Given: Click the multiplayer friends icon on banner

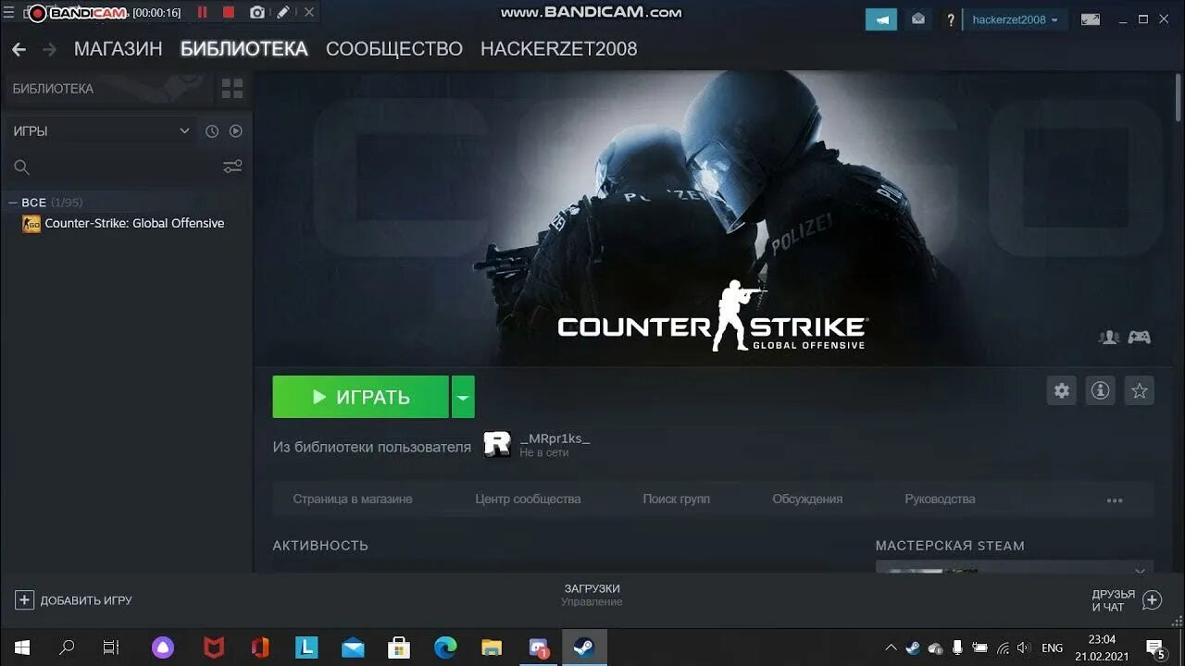Looking at the screenshot, I should 1109,337.
